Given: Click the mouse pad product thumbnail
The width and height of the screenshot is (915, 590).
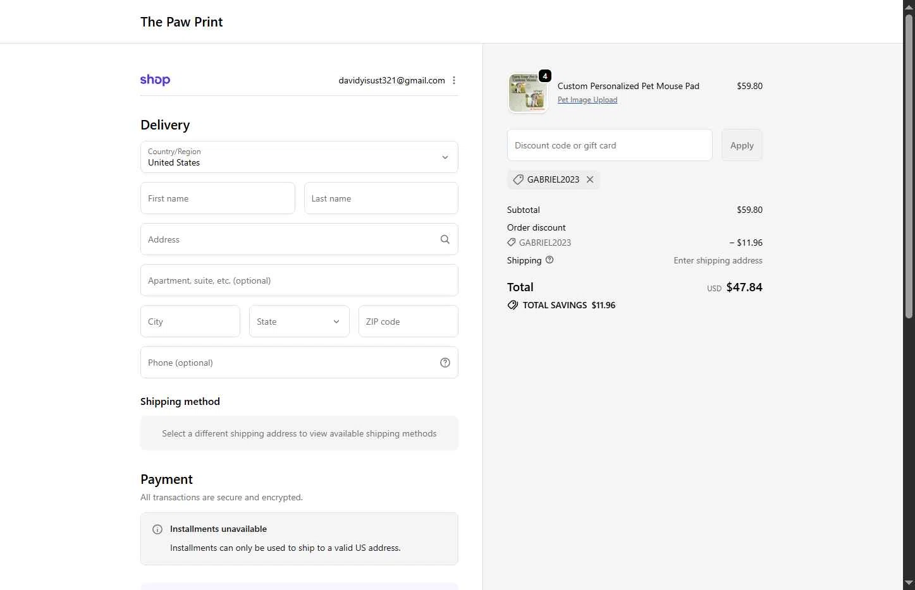Looking at the screenshot, I should click(x=528, y=93).
